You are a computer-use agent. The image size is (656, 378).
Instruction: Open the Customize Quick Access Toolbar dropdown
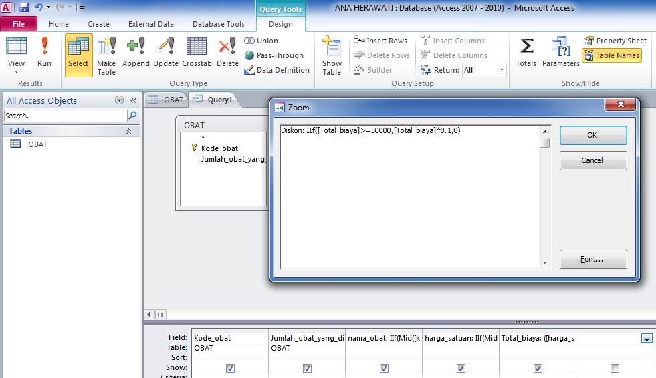[x=82, y=7]
